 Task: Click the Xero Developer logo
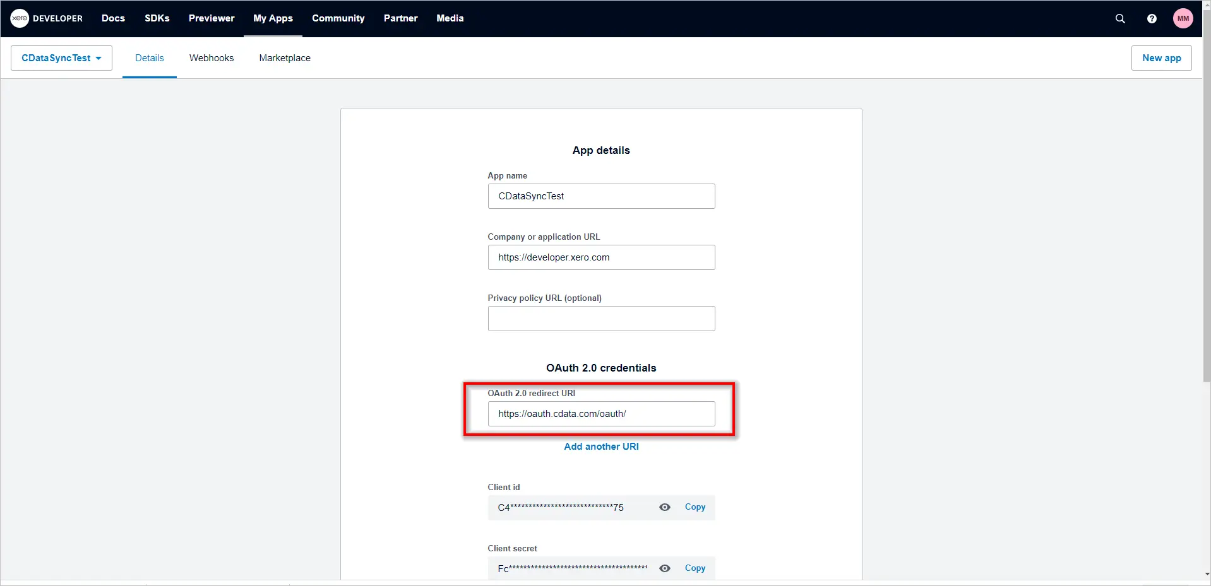pos(46,18)
